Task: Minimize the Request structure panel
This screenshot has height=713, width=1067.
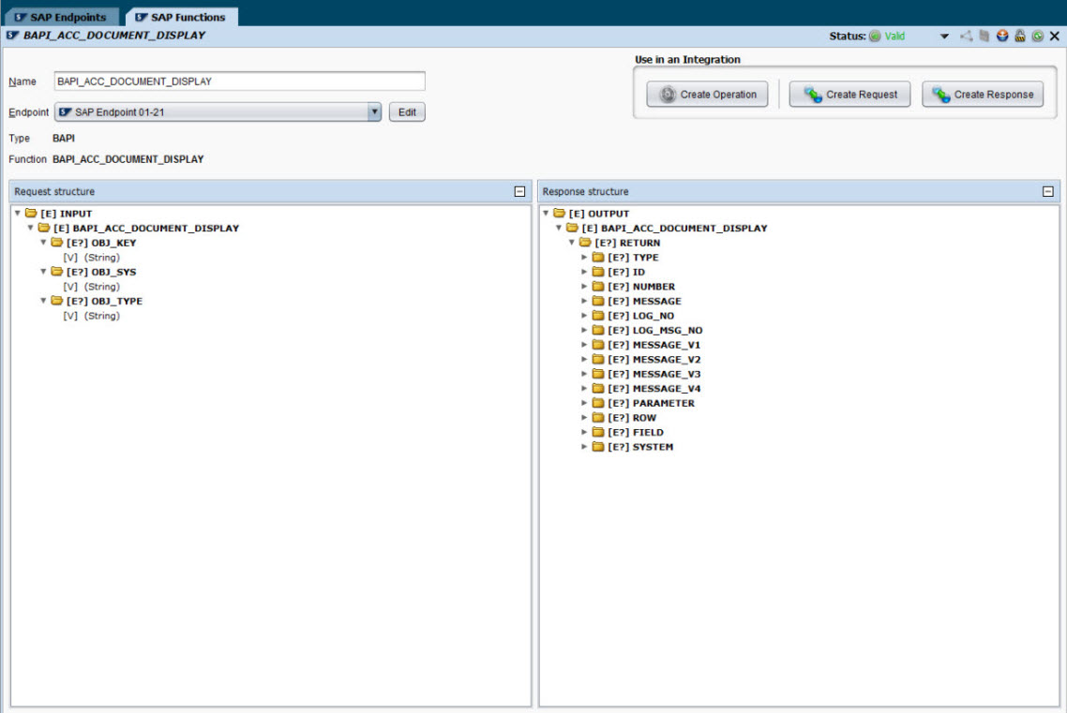Action: point(519,192)
